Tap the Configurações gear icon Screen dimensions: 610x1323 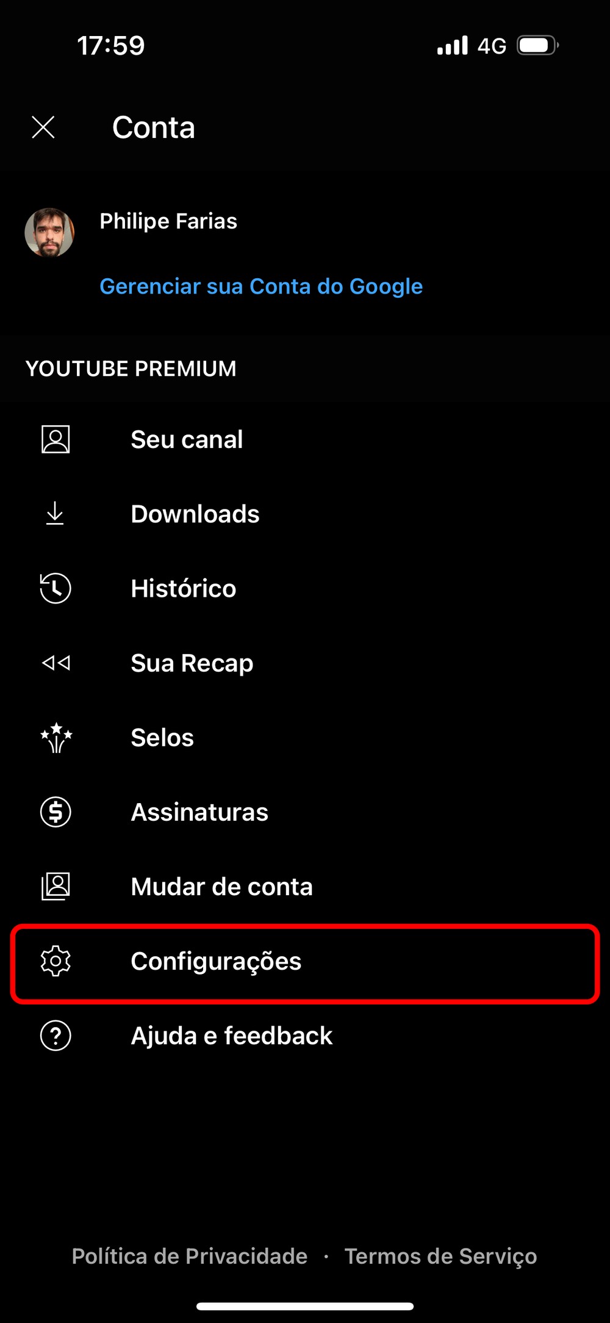tap(56, 961)
